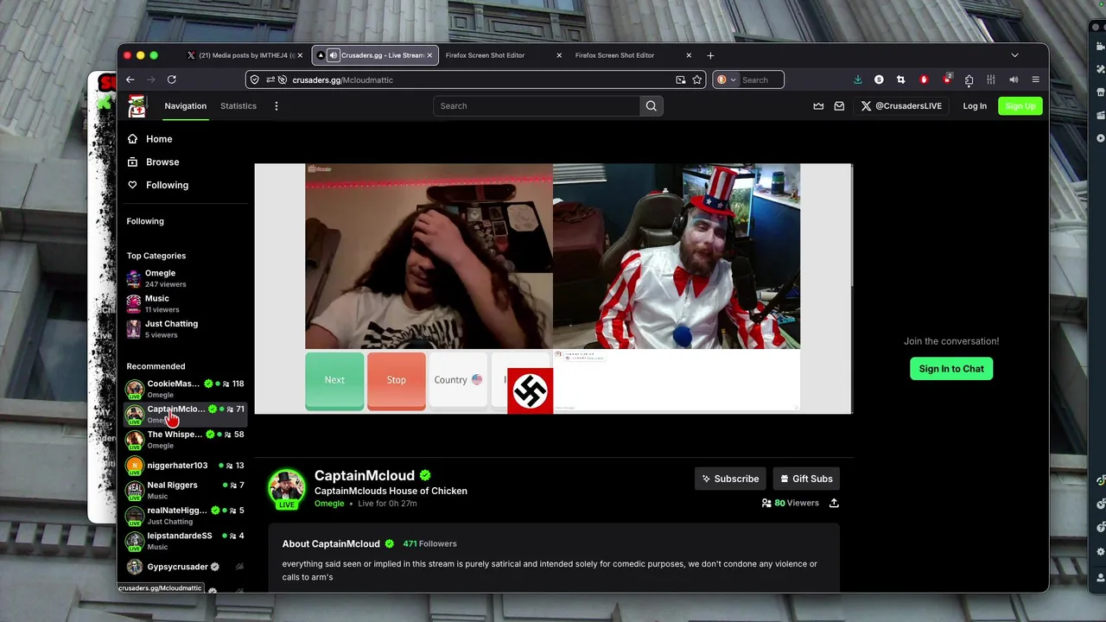Image resolution: width=1106 pixels, height=622 pixels.
Task: Open the tracking protection shield icon
Action: click(x=254, y=79)
